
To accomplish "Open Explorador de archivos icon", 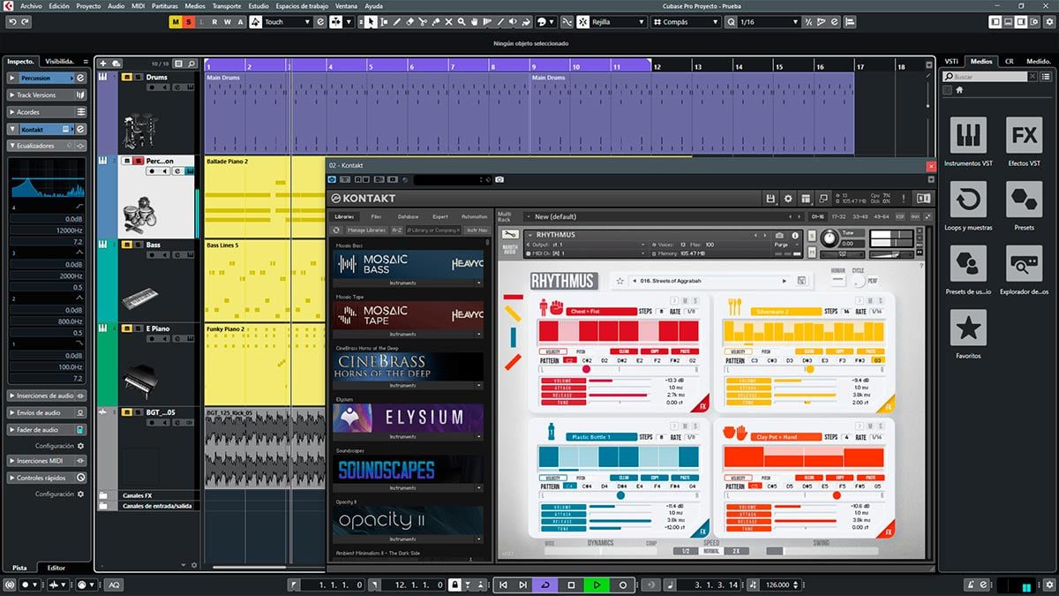I will coord(1024,264).
